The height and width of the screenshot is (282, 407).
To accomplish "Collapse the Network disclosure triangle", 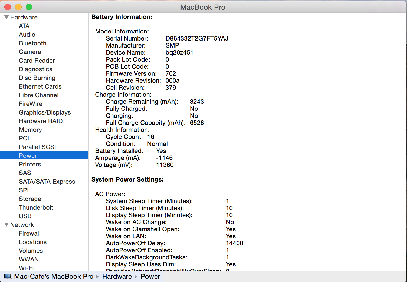I will (6, 224).
